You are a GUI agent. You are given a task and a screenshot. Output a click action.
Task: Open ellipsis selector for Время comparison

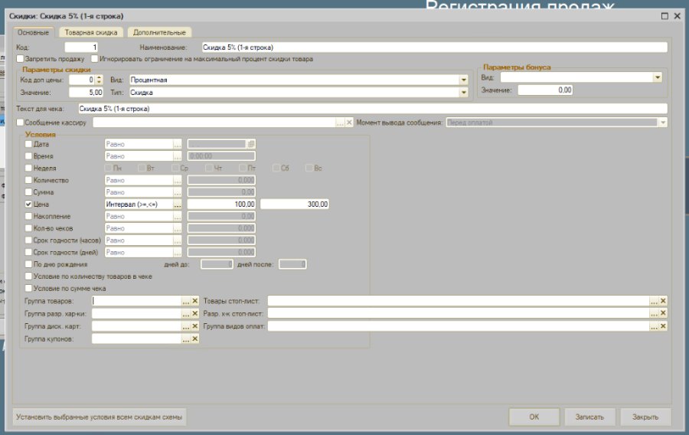(x=177, y=156)
